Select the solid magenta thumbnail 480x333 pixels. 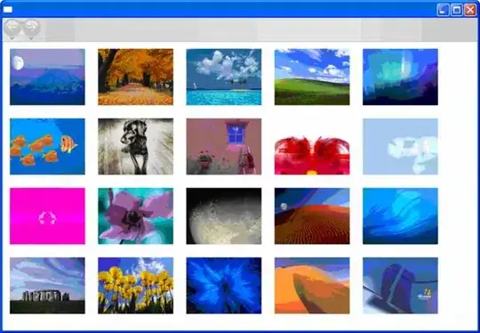pos(47,216)
